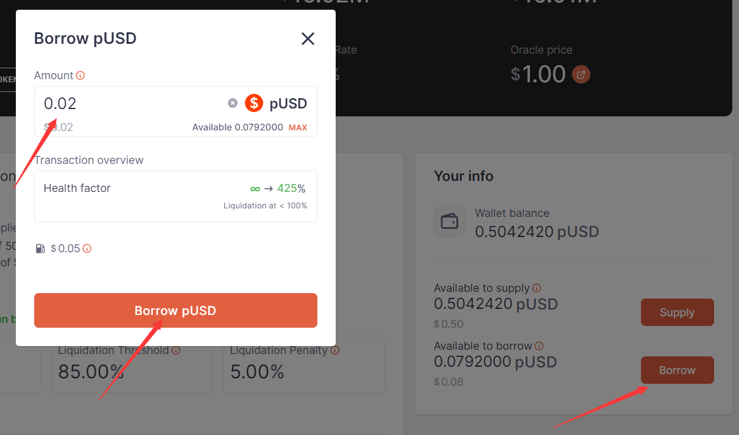This screenshot has width=739, height=435.
Task: Confirm with the Borrow pUSD button
Action: pos(175,311)
